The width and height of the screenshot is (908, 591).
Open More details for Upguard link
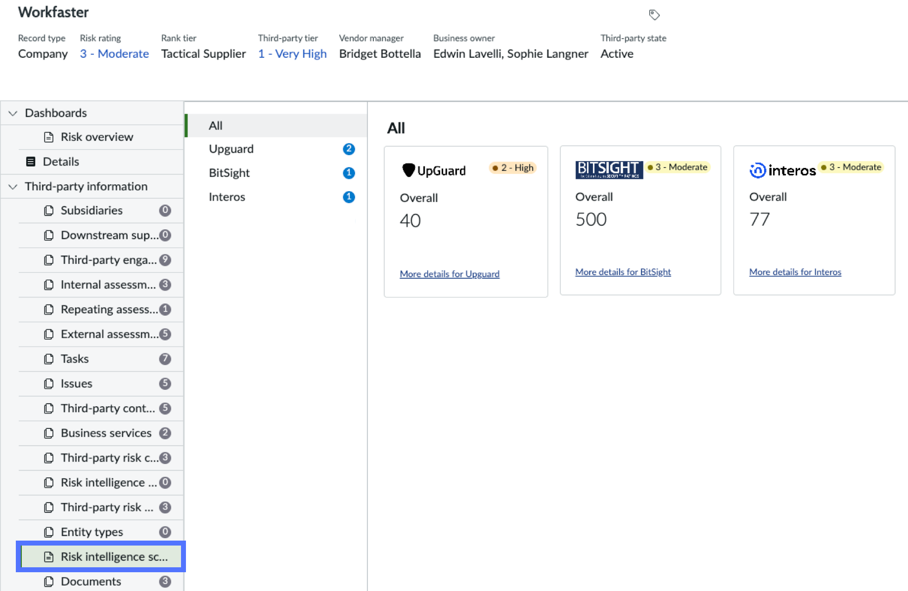pyautogui.click(x=450, y=274)
